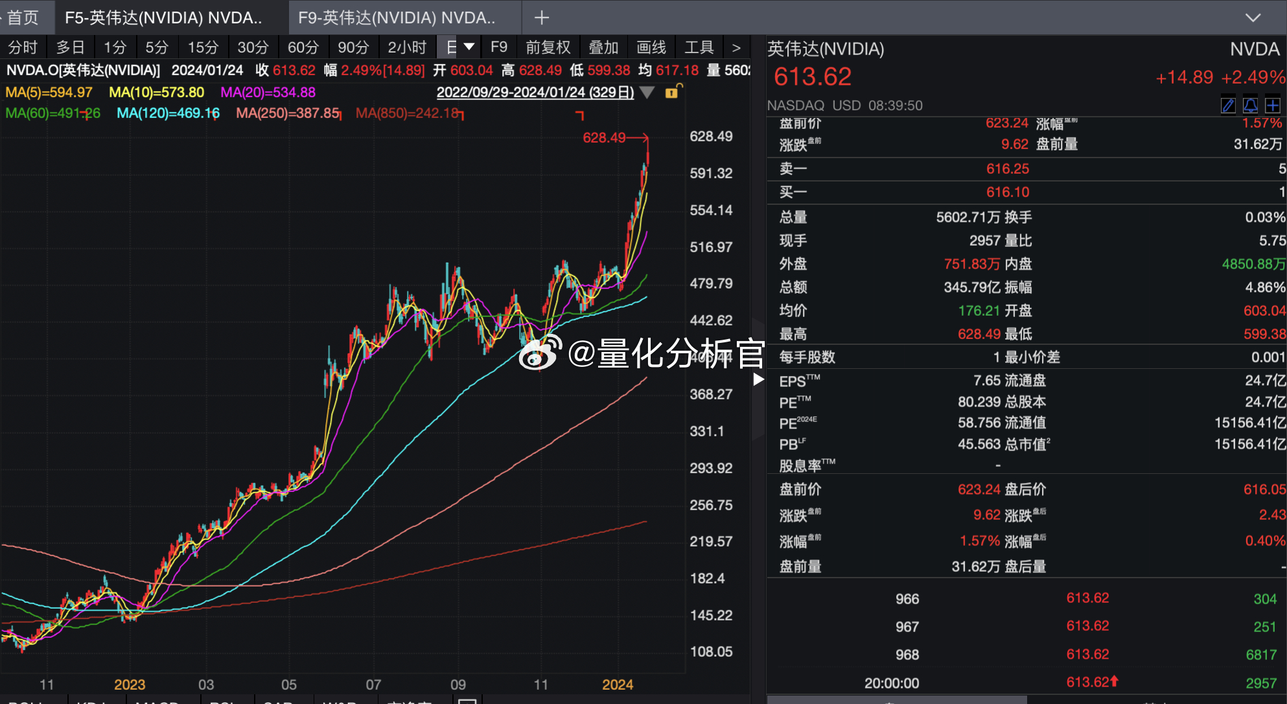This screenshot has height=704, width=1287.
Task: Open the daily period dropdown arrow
Action: click(469, 47)
